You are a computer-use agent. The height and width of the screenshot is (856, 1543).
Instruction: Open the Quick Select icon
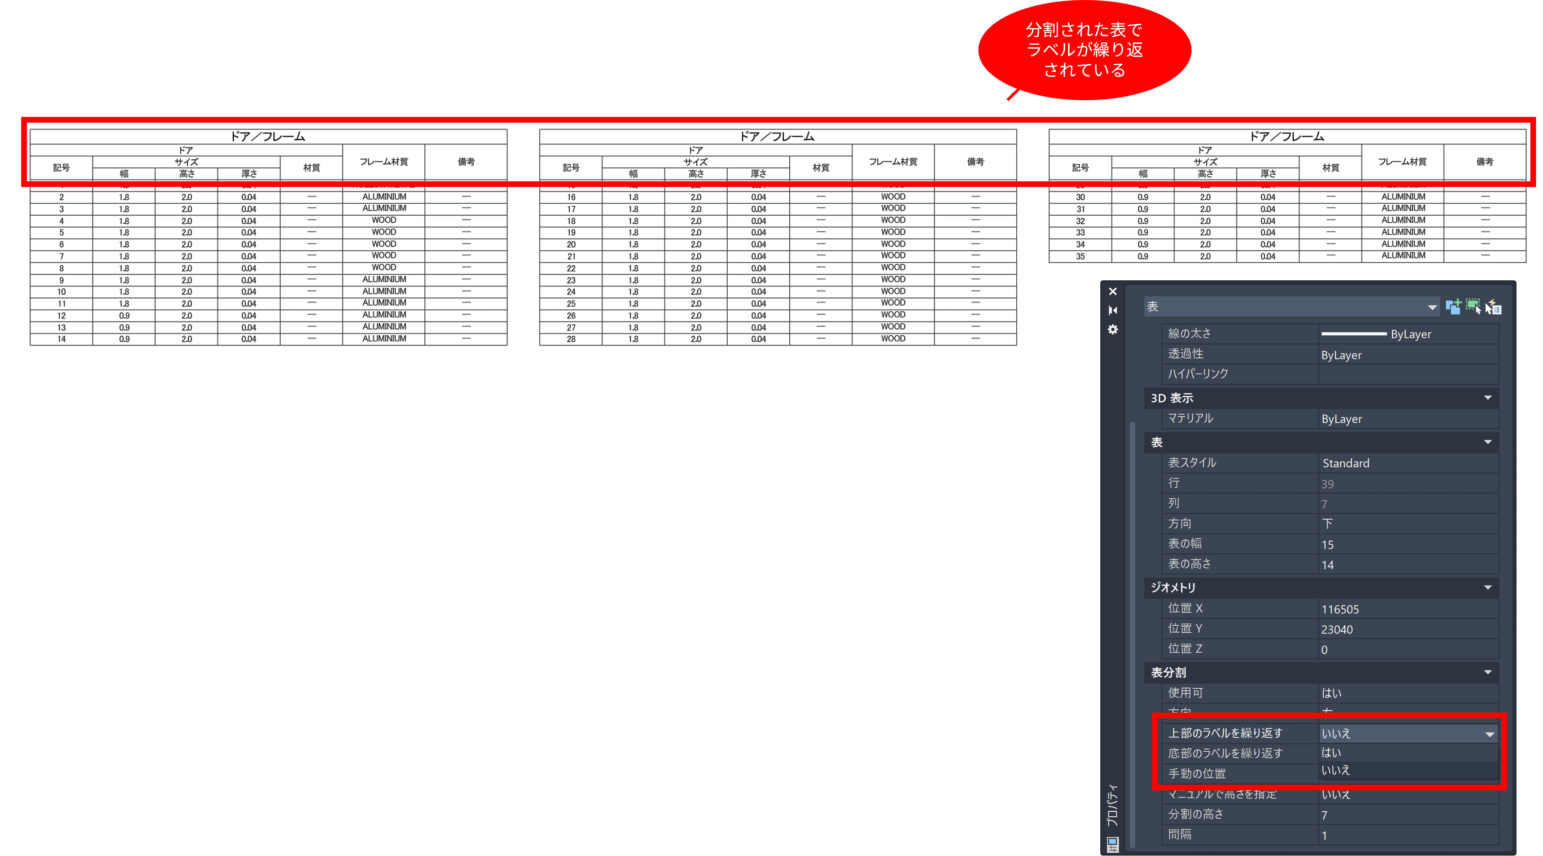[1493, 308]
